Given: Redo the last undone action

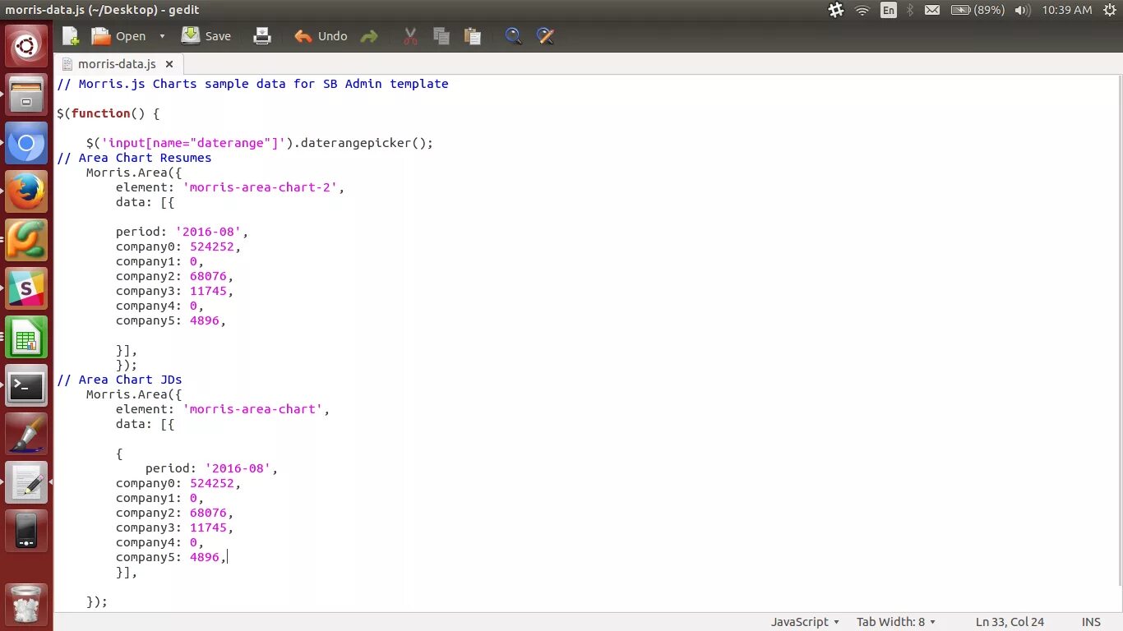Looking at the screenshot, I should click(369, 36).
